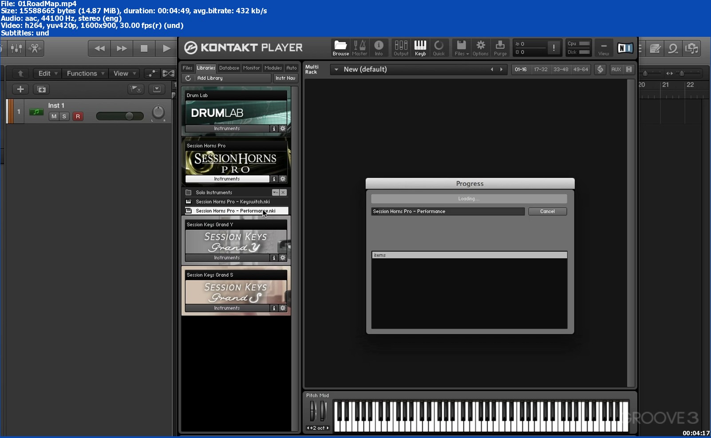Open the Master editor metronome panel
The width and height of the screenshot is (711, 438).
(359, 48)
